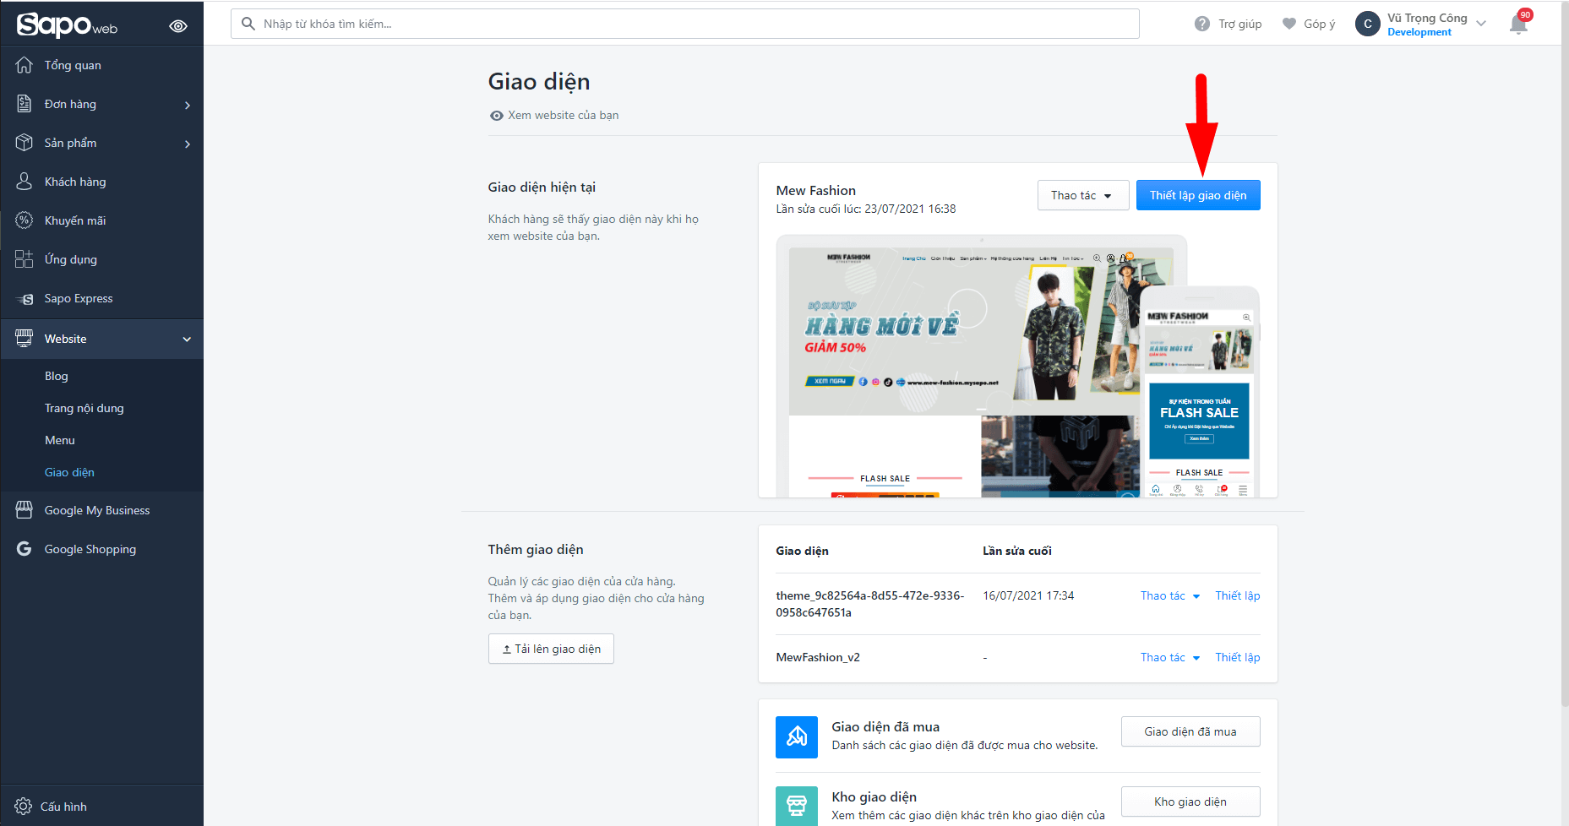Viewport: 1569px width, 826px height.
Task: Click the Google My Business icon
Action: [x=25, y=510]
